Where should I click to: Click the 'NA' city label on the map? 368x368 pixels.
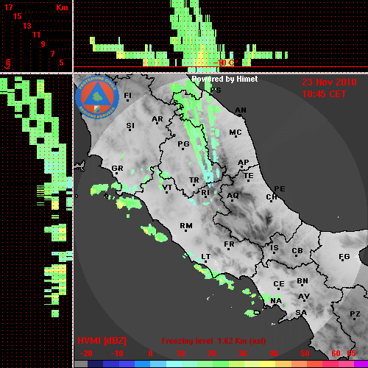pyautogui.click(x=276, y=301)
